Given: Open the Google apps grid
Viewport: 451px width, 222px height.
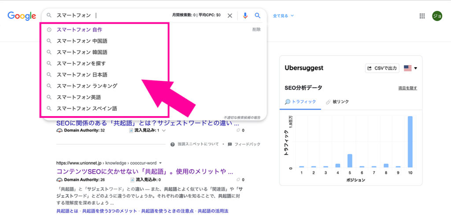Looking at the screenshot, I should pos(422,16).
